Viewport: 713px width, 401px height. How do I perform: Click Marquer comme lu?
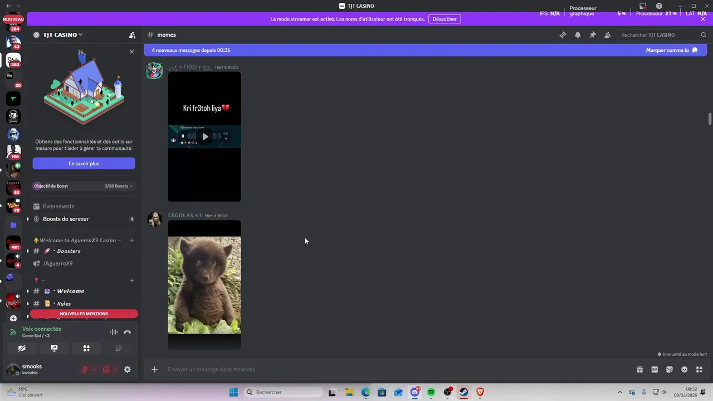(x=672, y=50)
